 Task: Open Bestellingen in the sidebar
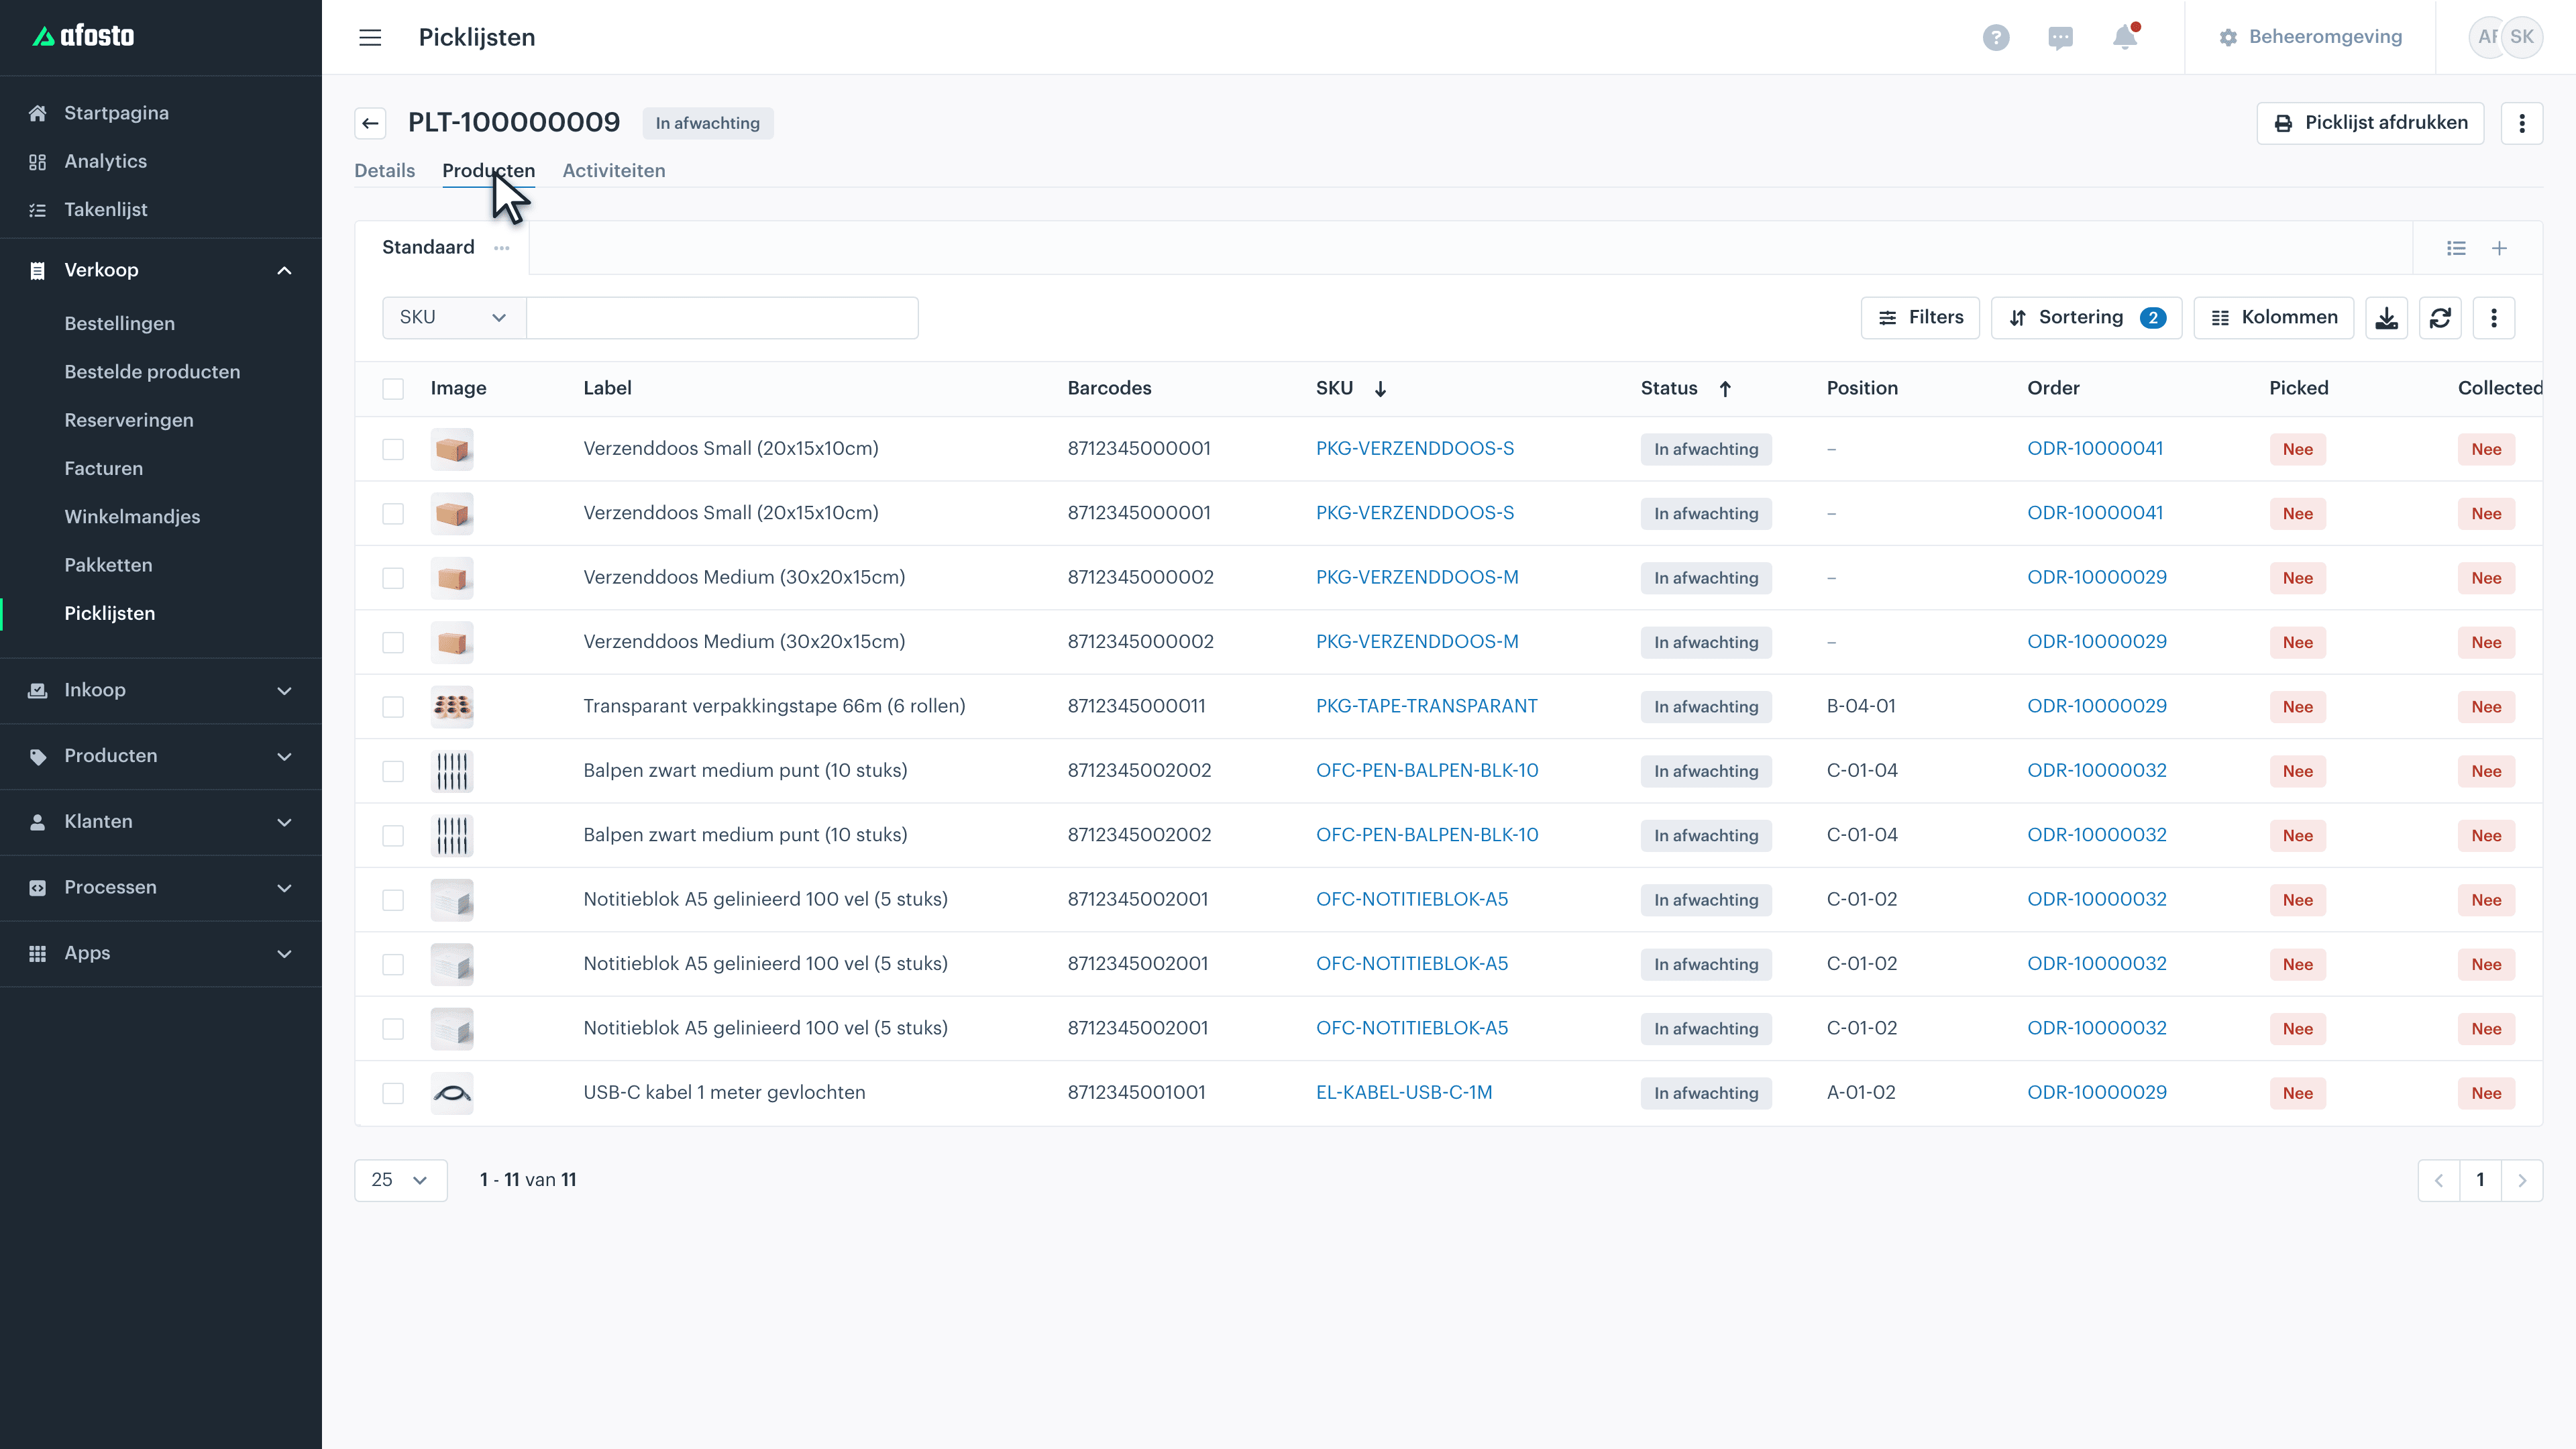point(119,323)
